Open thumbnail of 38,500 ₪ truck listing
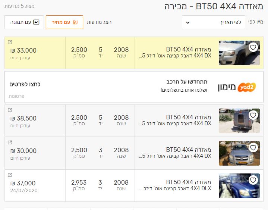 [x=239, y=121]
